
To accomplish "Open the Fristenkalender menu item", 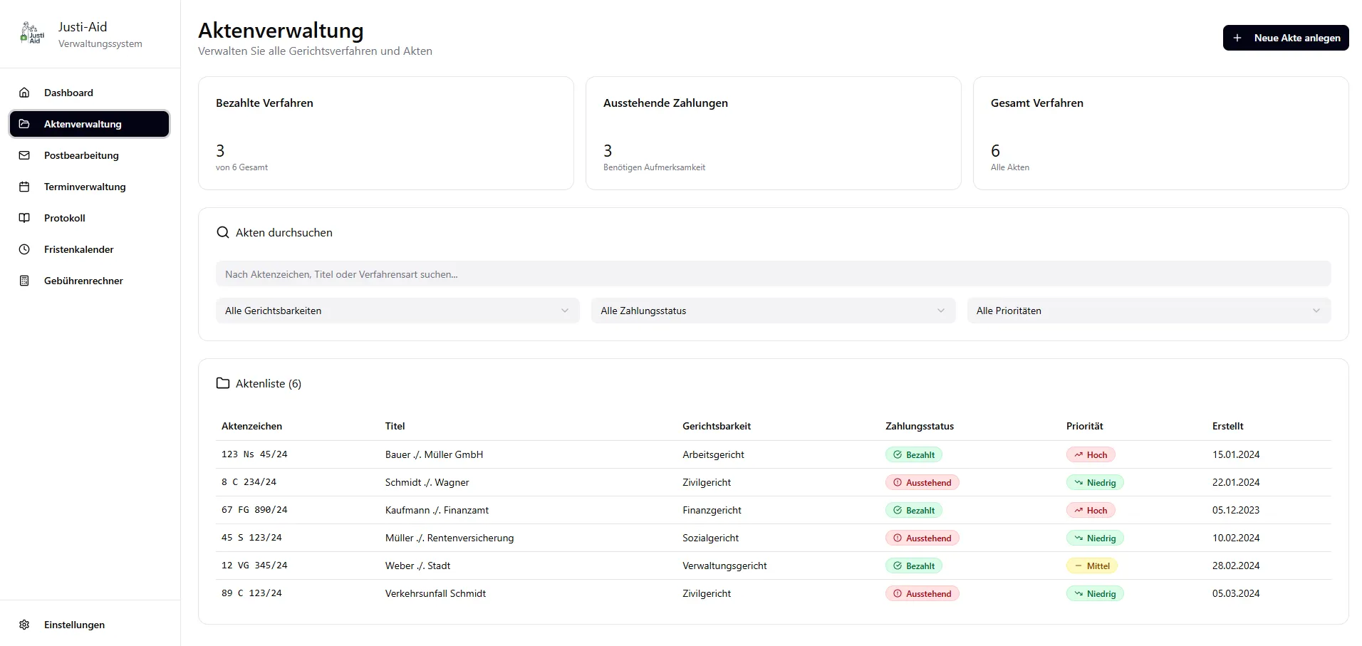I will click(78, 249).
